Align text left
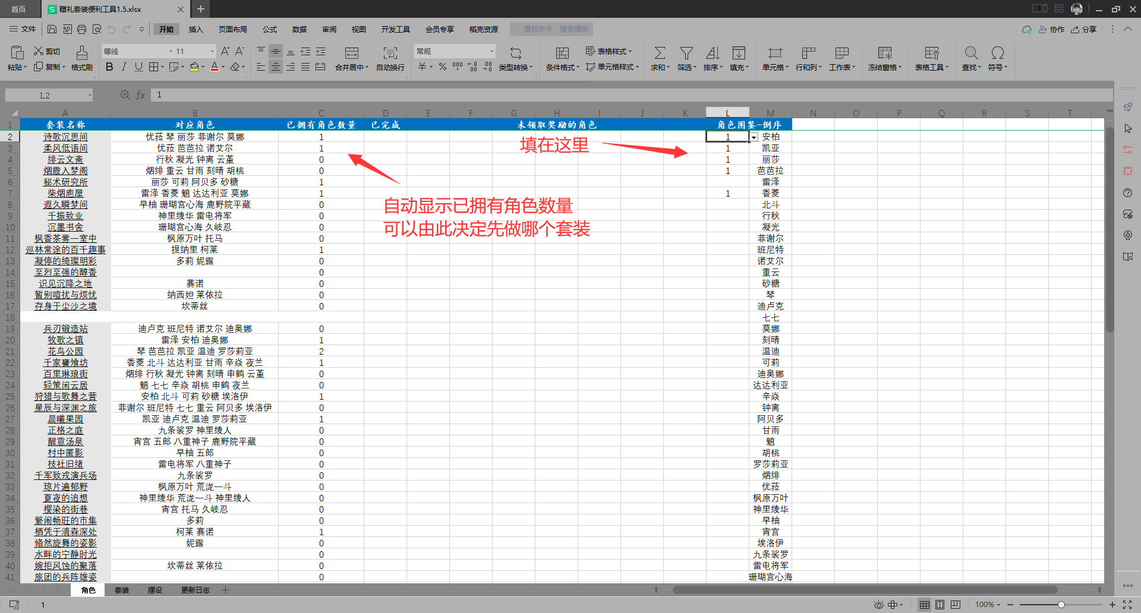Image resolution: width=1141 pixels, height=613 pixels. tap(261, 67)
